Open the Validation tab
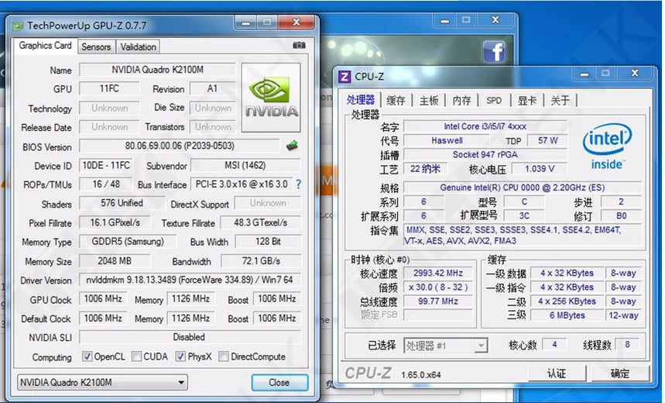The height and width of the screenshot is (403, 665). point(139,46)
